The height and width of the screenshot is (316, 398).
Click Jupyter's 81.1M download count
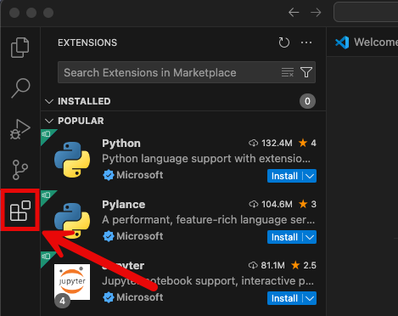(266, 266)
